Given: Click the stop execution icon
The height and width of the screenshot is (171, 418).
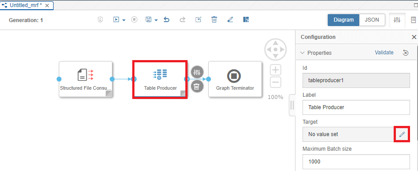Looking at the screenshot, I should 134,20.
